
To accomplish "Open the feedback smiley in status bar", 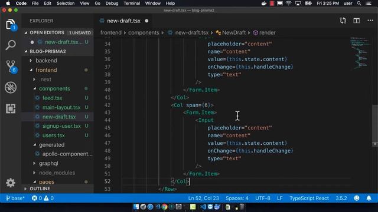I will tap(357, 198).
